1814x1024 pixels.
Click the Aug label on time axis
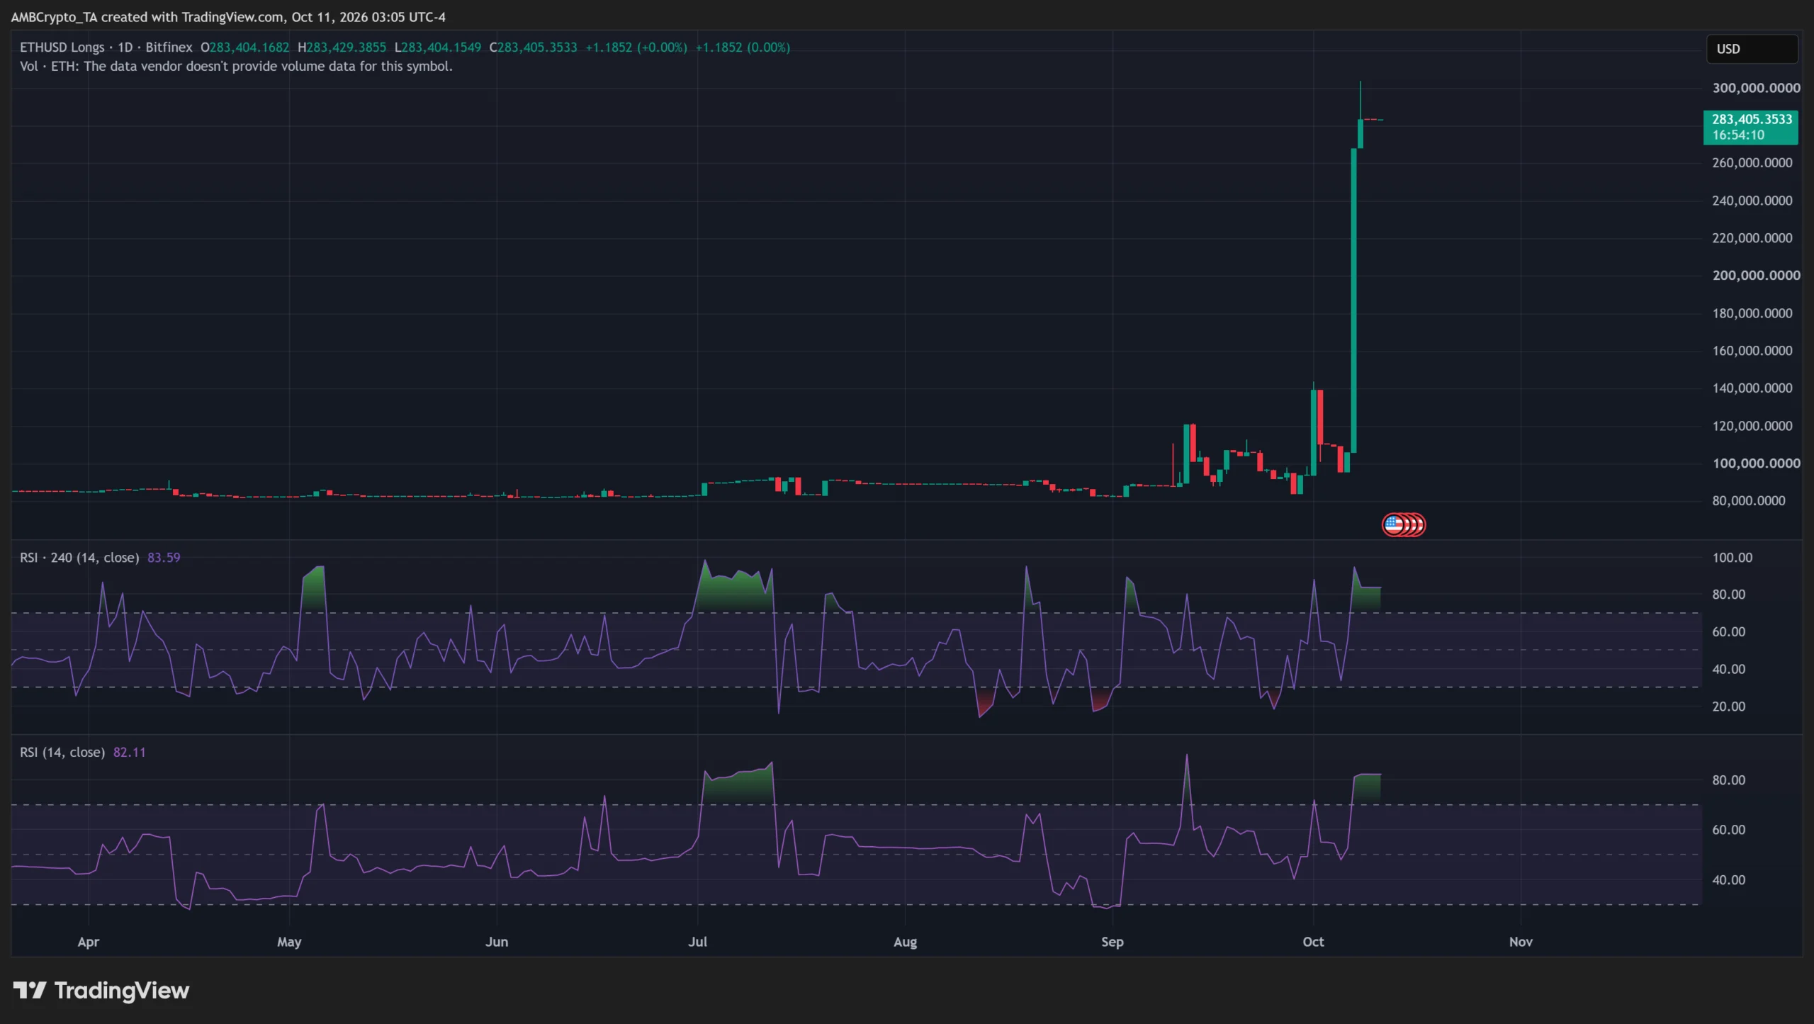[x=905, y=942]
